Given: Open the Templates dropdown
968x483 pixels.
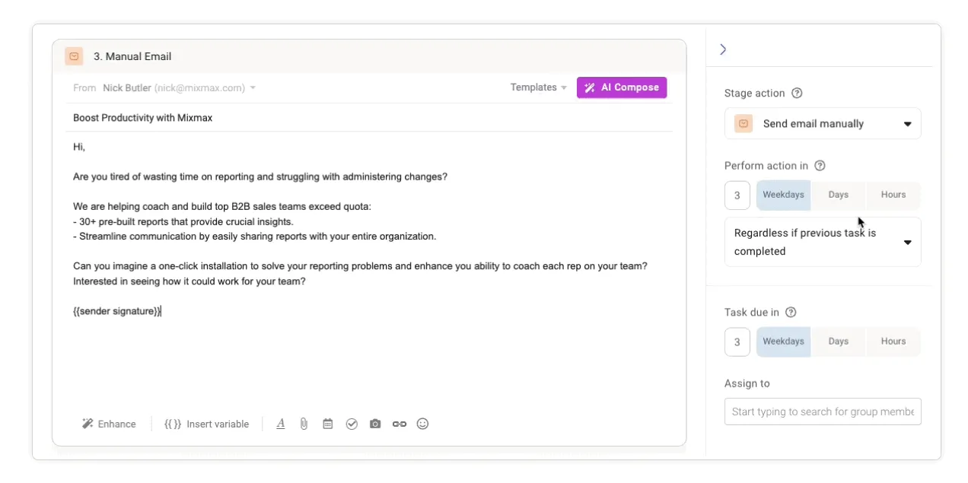Looking at the screenshot, I should 539,87.
